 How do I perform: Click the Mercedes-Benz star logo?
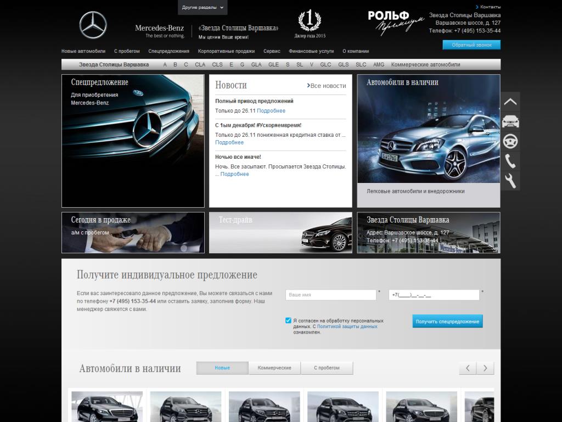[x=93, y=25]
